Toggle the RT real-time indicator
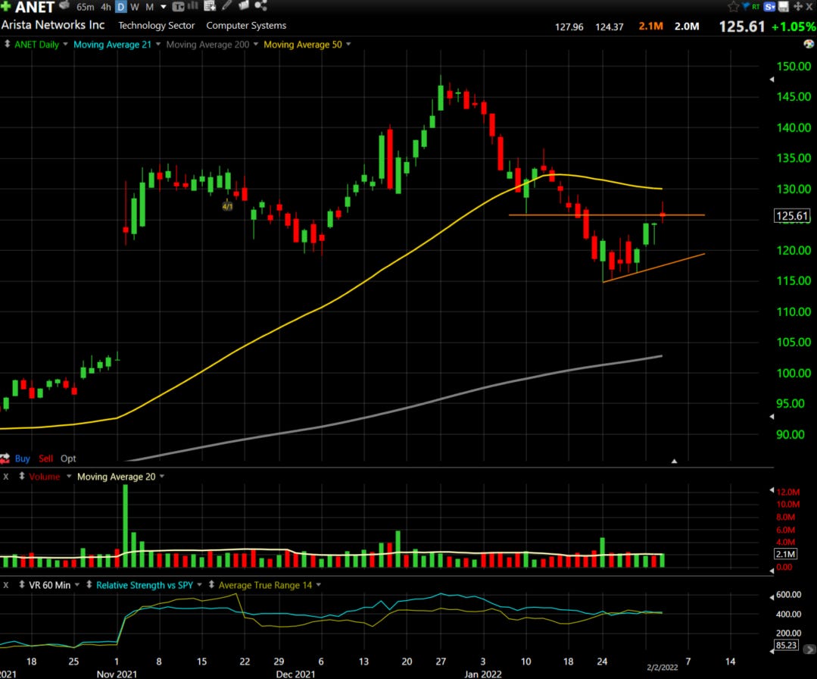Screen dimensions: 817x679 756,7
